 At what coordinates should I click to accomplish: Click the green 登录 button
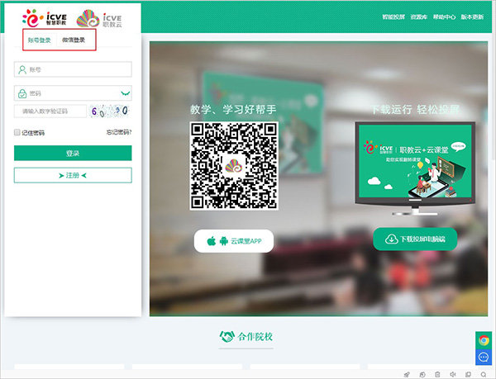point(73,154)
